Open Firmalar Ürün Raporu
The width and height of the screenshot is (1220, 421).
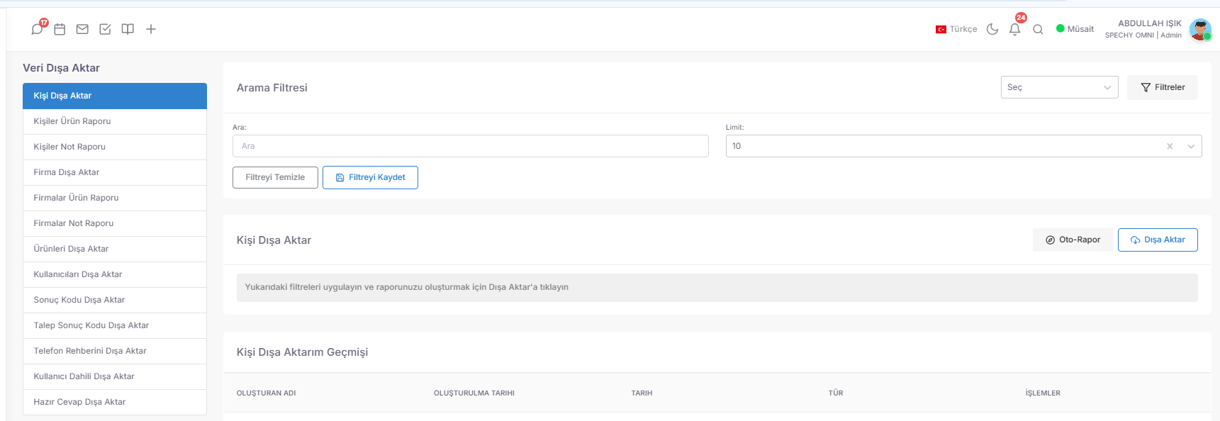point(115,198)
